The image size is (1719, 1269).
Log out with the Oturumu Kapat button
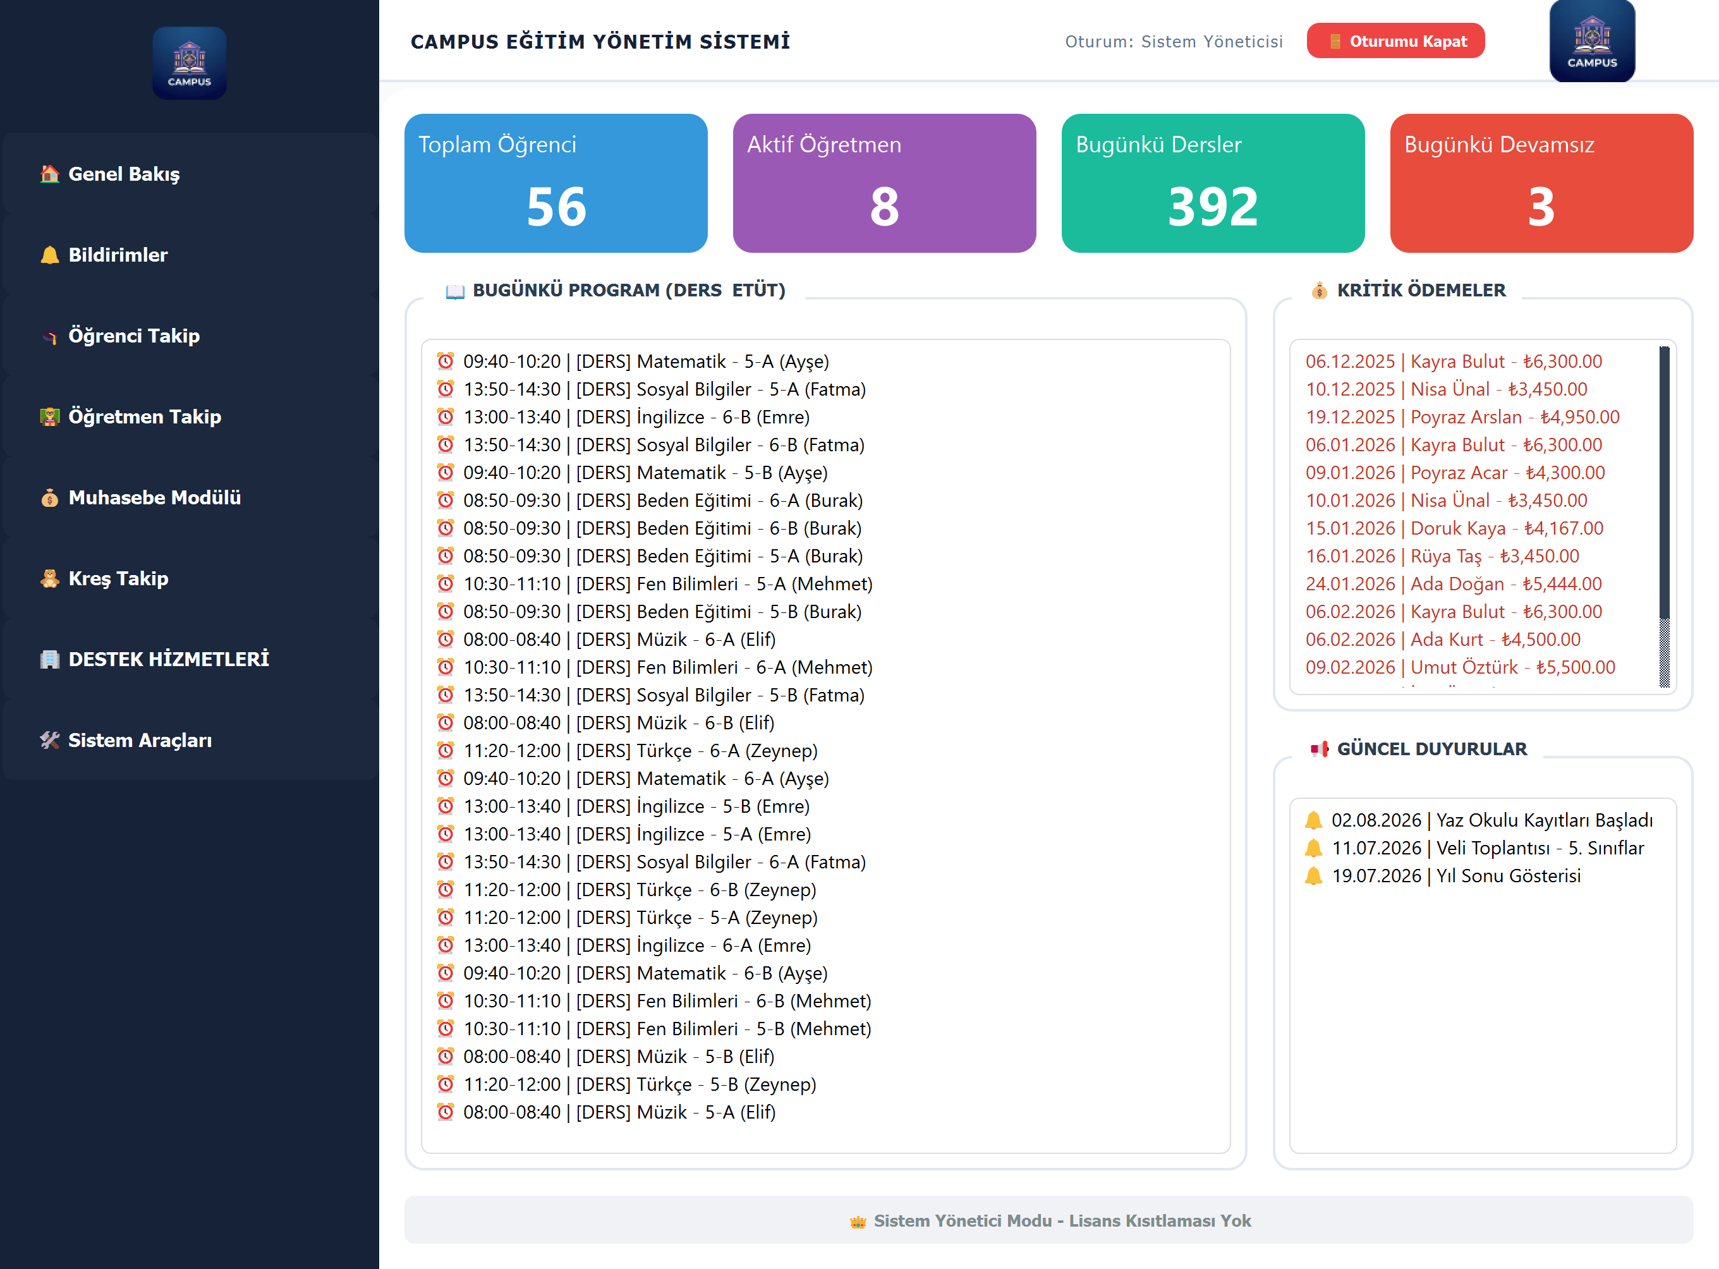pos(1395,40)
